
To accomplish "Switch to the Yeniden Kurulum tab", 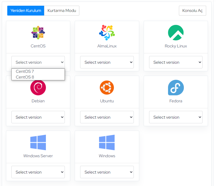I will pyautogui.click(x=26, y=11).
